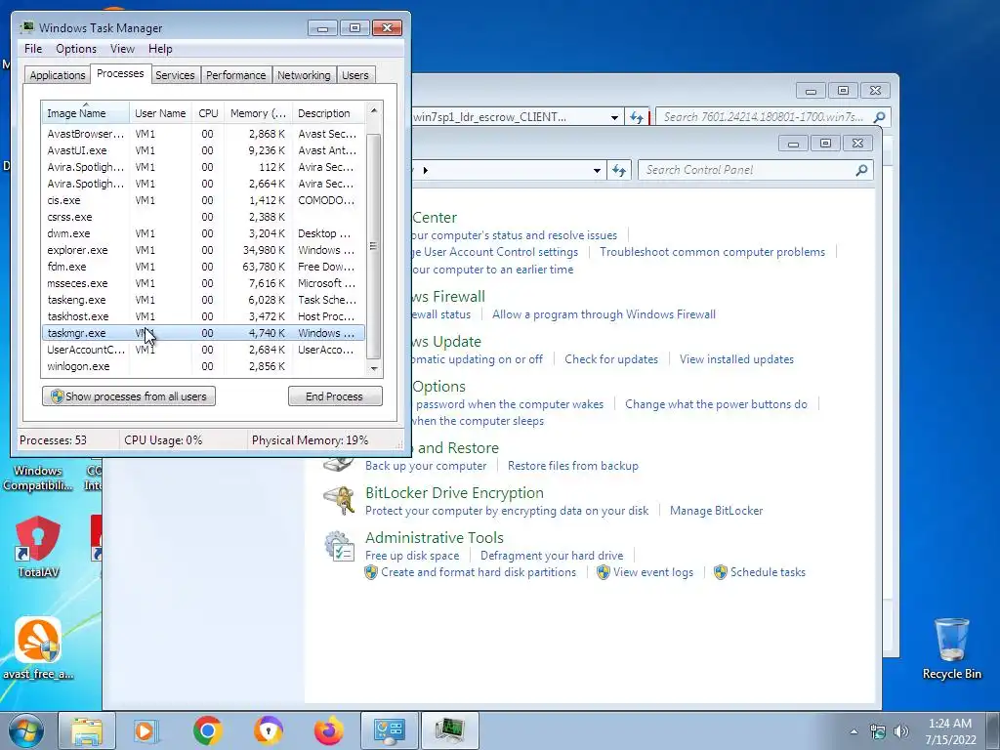The width and height of the screenshot is (1000, 750).
Task: Open View event logs link
Action: (x=652, y=572)
